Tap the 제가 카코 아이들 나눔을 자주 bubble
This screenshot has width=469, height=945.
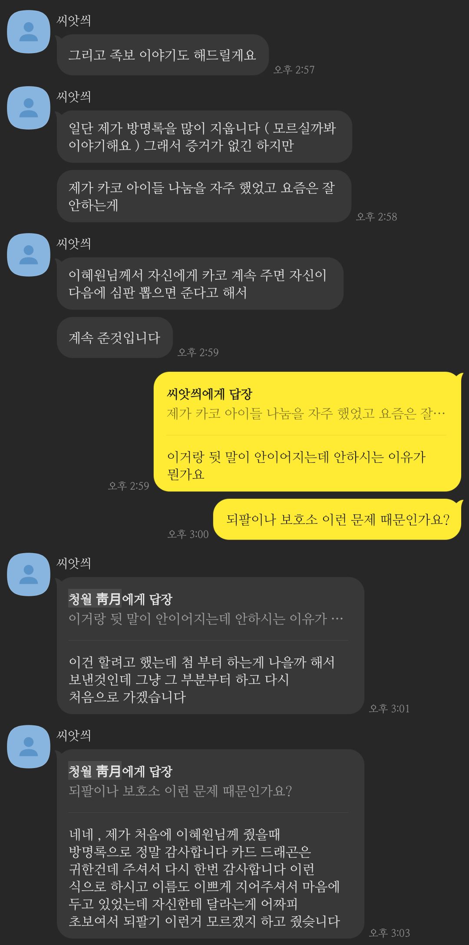tap(204, 196)
